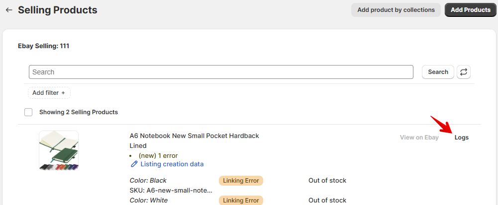Click the A6 Notebook product thumbnail

pos(59,150)
